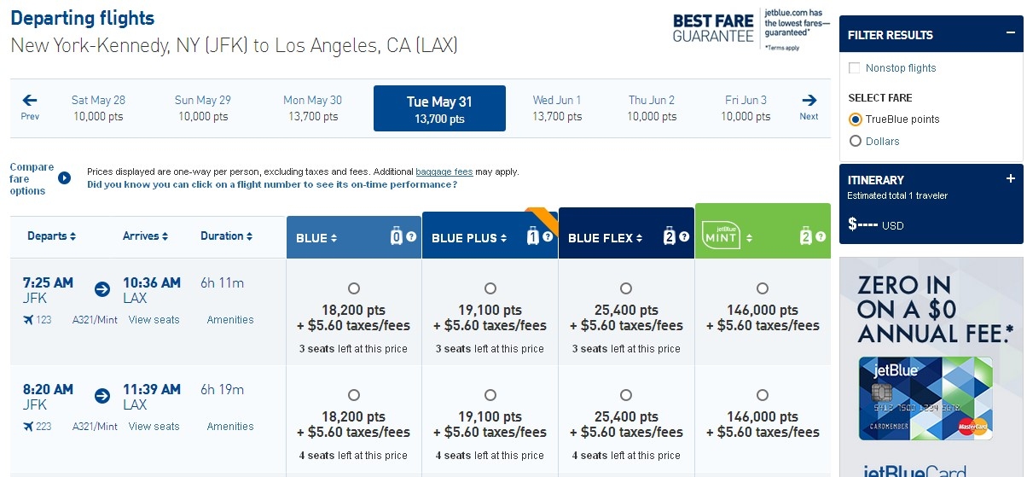
Task: Choose Blue fare for 7:25 AM flight
Action: click(x=354, y=288)
